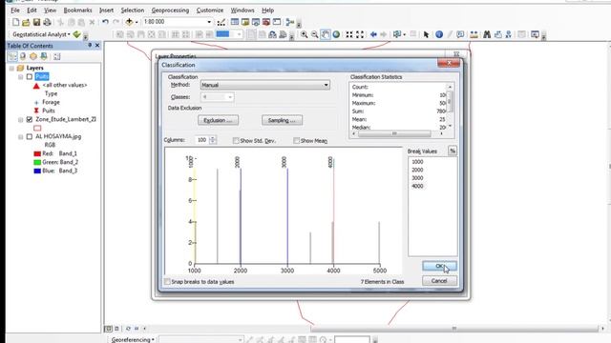Print the map
The width and height of the screenshot is (611, 343).
tap(47, 22)
